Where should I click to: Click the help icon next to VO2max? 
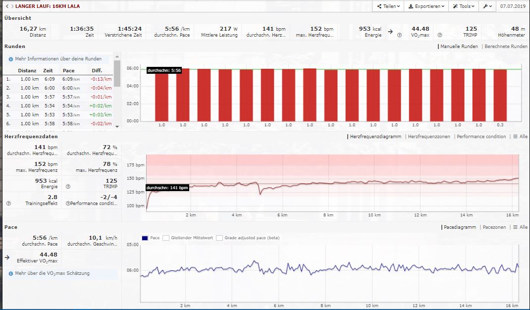(399, 35)
